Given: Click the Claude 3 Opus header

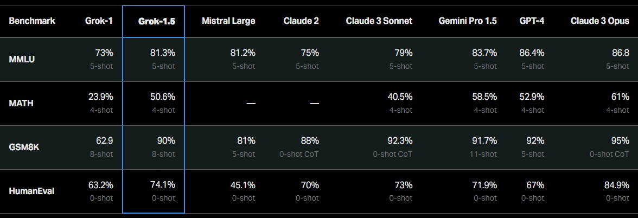Looking at the screenshot, I should click(x=600, y=21).
